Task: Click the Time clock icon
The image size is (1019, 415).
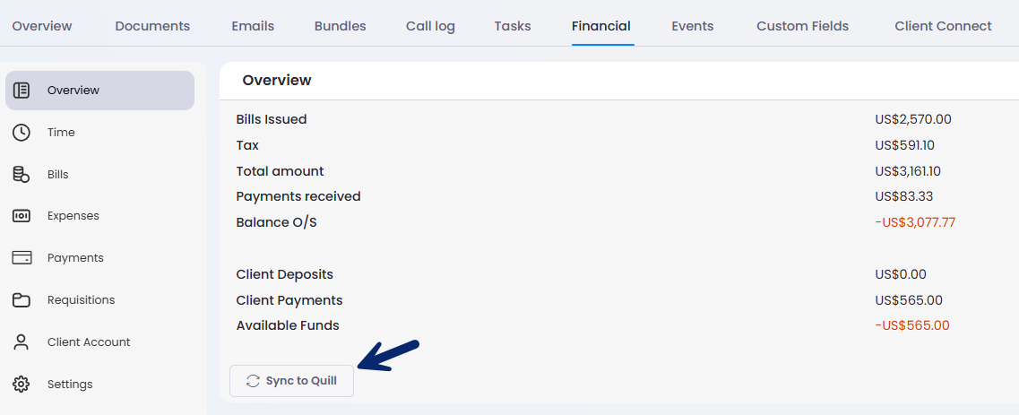Action: [x=22, y=133]
